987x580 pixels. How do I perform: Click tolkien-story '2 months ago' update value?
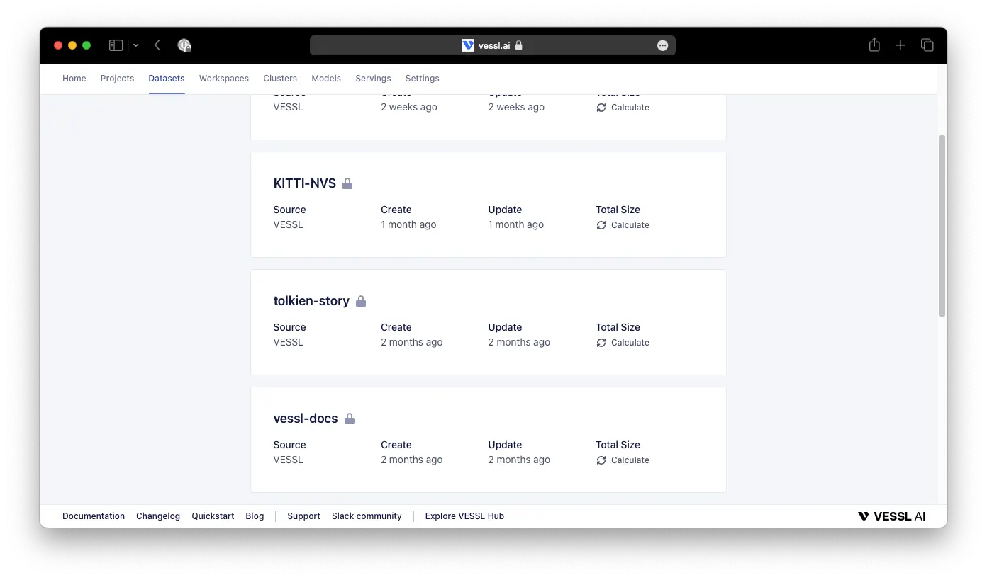click(519, 342)
